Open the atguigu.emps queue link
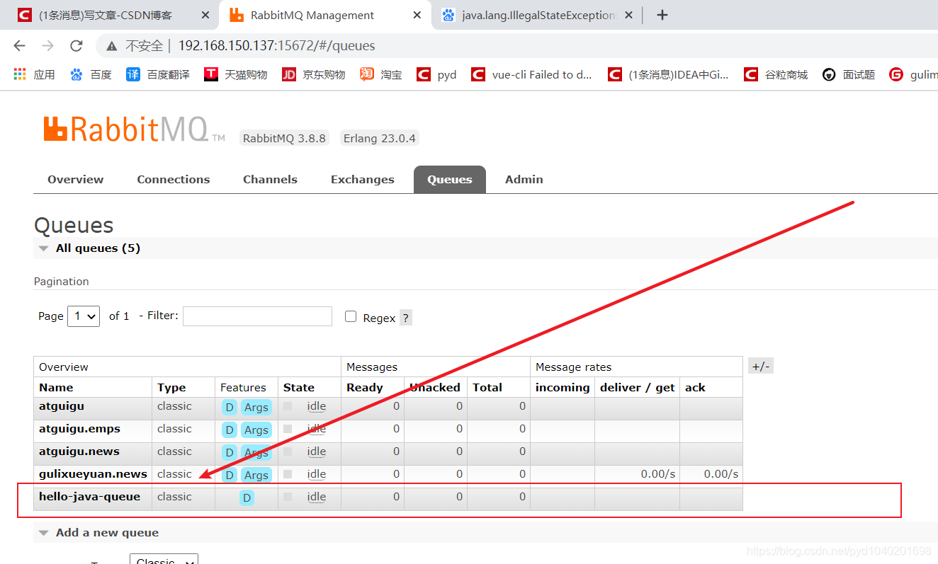The image size is (938, 564). [x=79, y=429]
